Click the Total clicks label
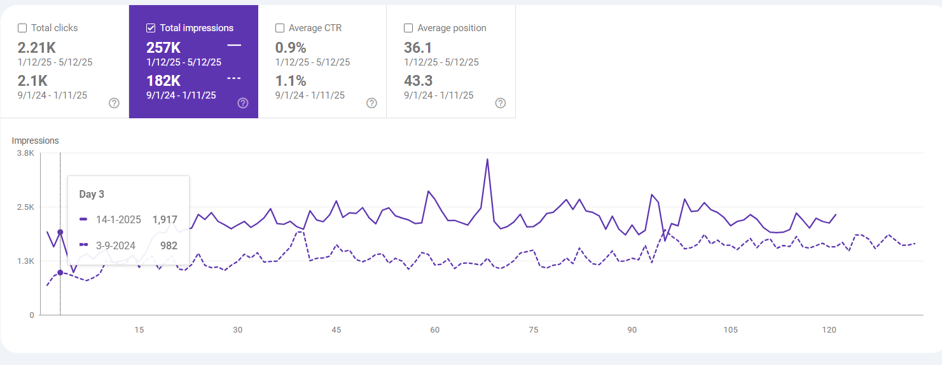The height and width of the screenshot is (365, 942). tap(55, 28)
